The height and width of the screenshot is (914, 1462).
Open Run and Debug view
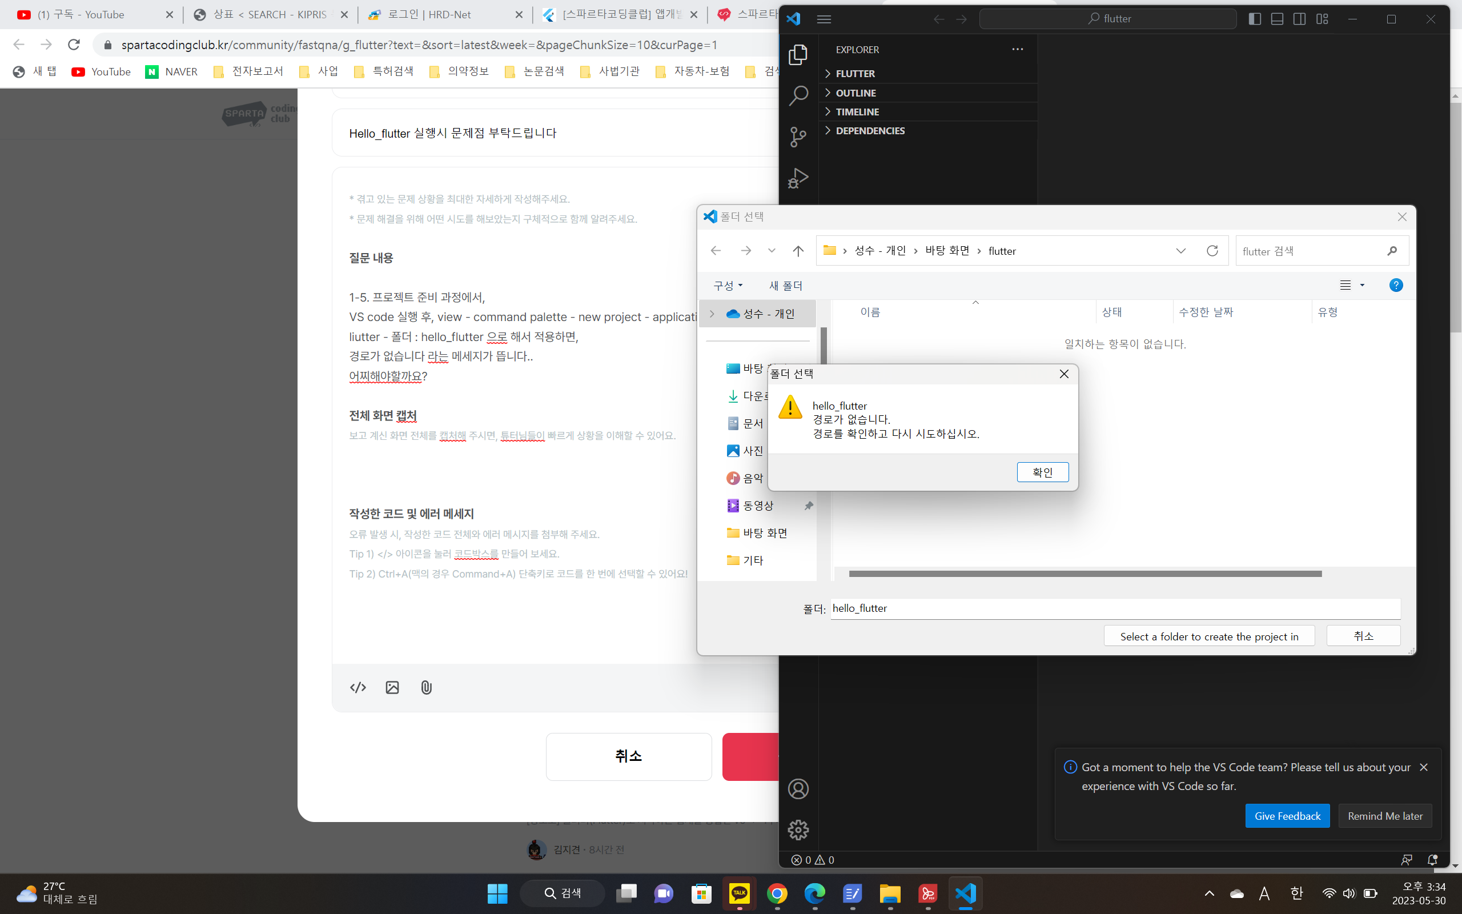[798, 178]
